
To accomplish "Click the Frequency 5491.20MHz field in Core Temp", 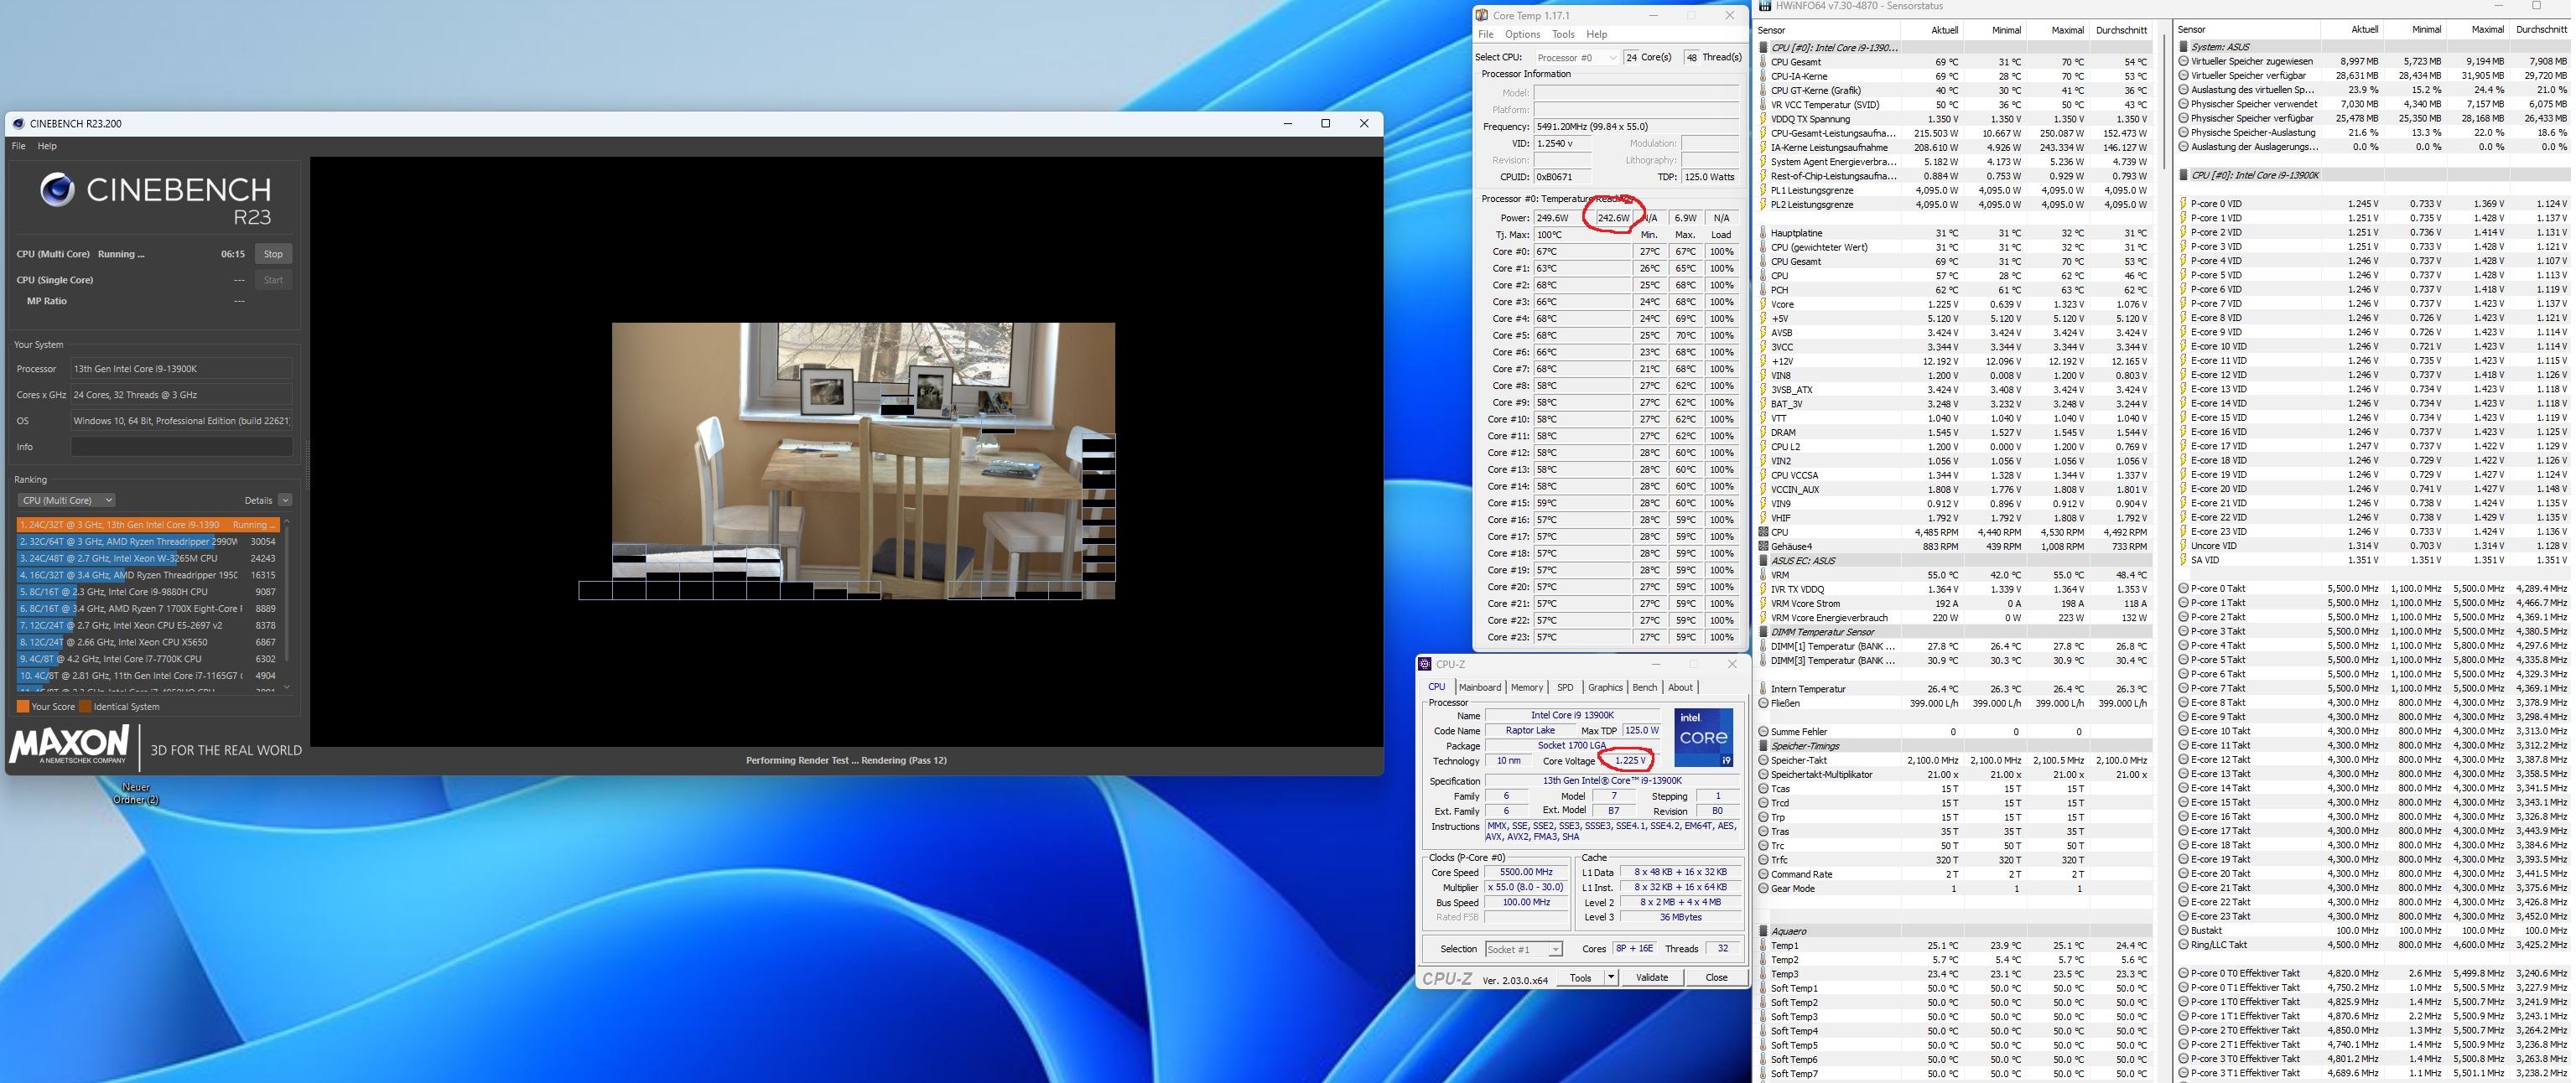I will [1636, 127].
